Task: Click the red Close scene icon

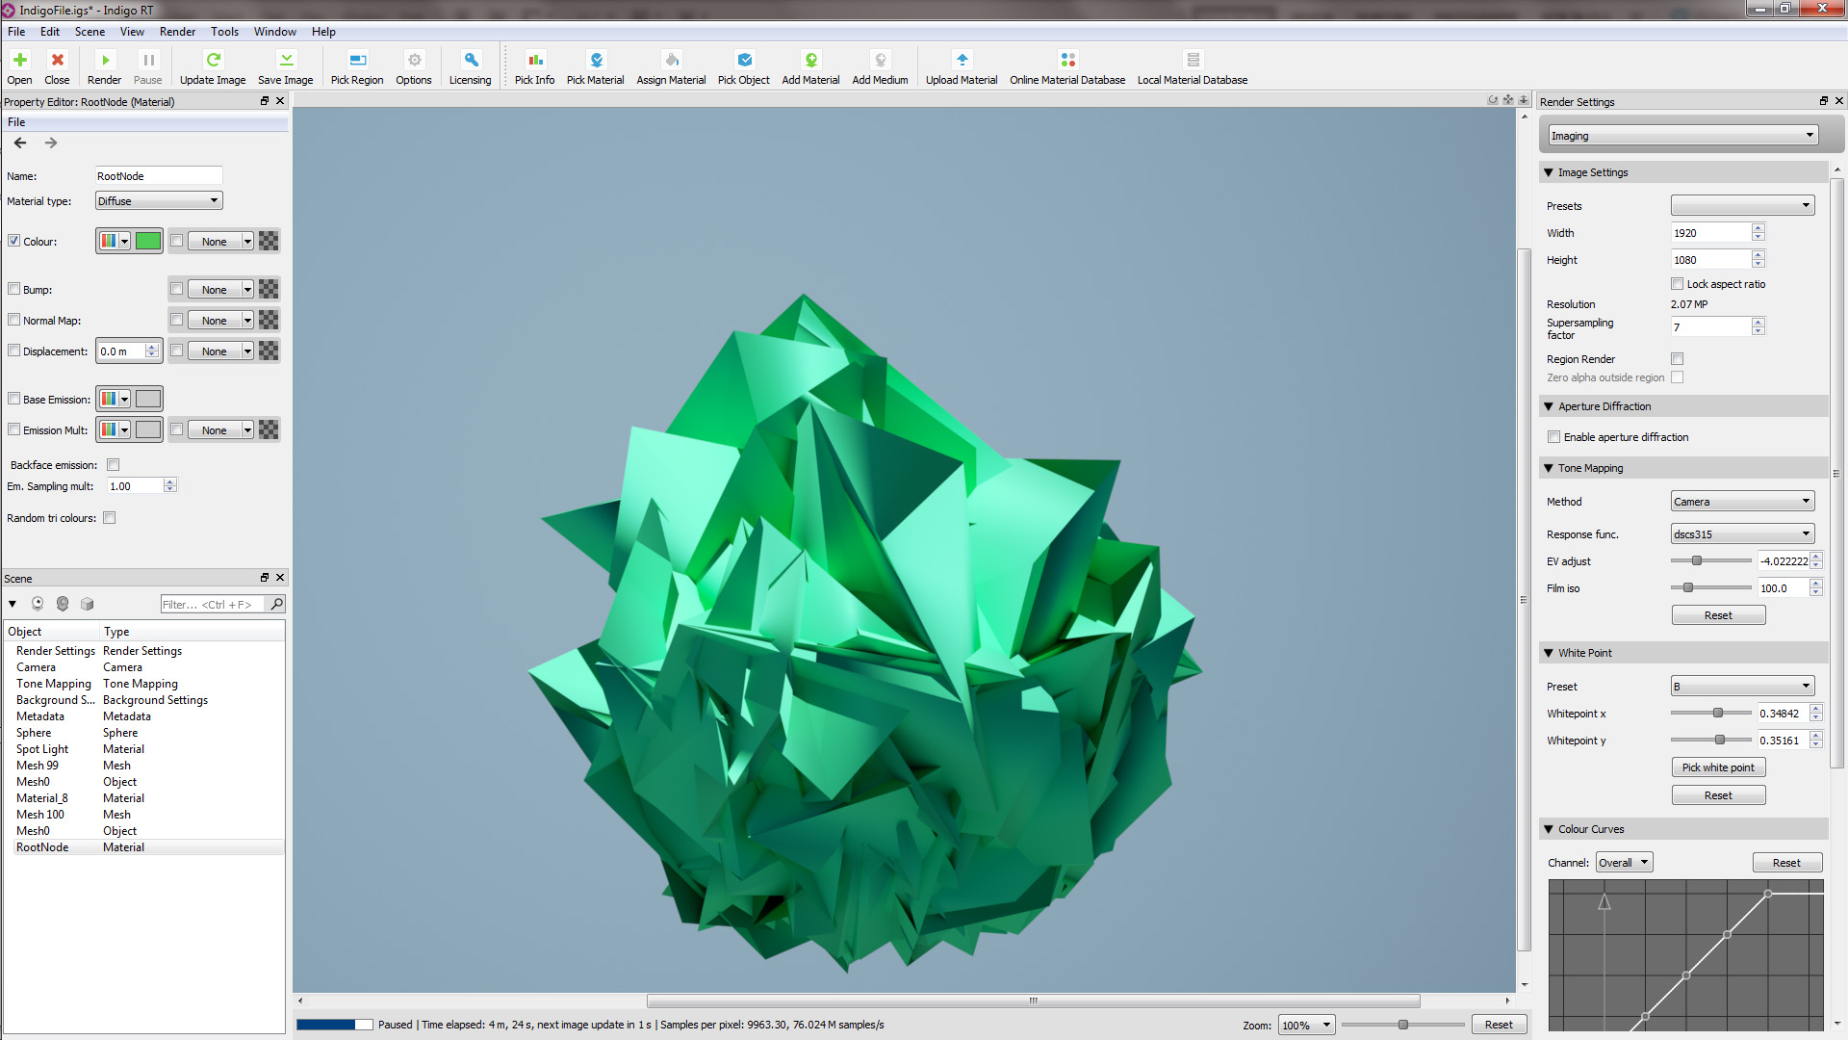Action: coord(57,60)
